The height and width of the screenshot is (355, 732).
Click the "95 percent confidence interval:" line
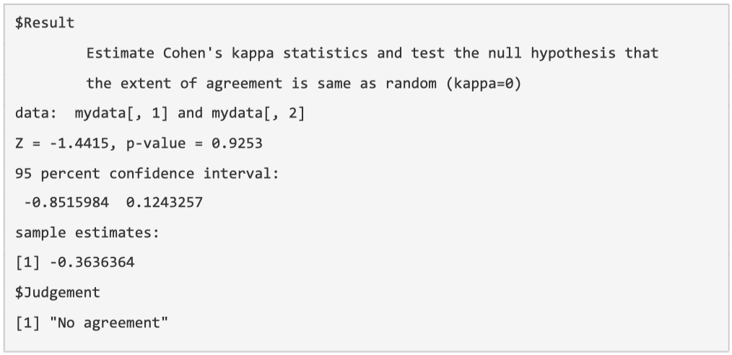pyautogui.click(x=147, y=174)
